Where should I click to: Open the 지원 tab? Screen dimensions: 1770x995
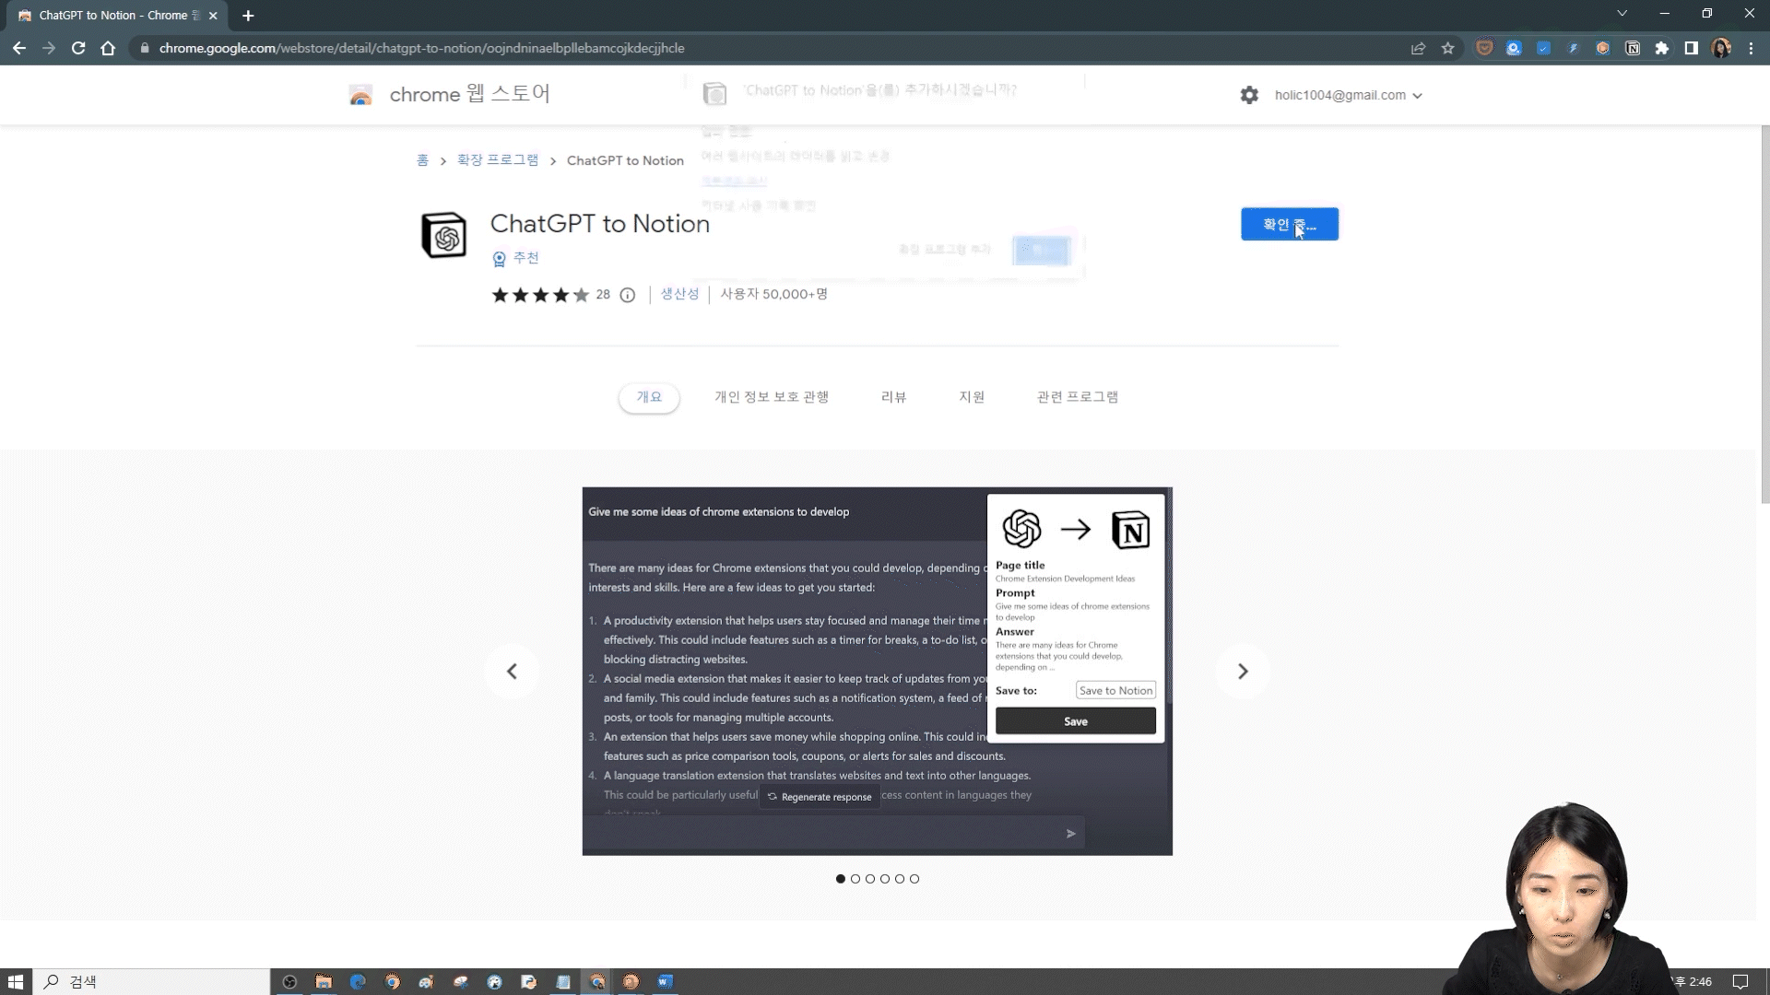(x=972, y=397)
